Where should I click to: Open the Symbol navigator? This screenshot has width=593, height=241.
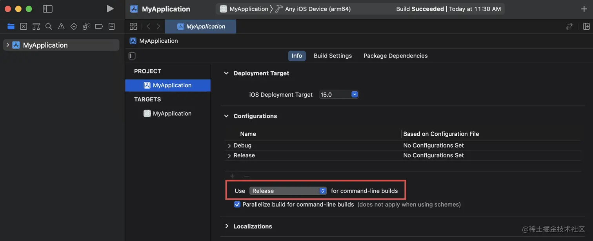point(36,26)
